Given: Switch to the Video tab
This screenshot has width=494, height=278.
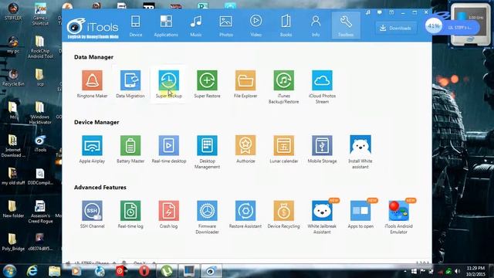Looking at the screenshot, I should [x=255, y=25].
